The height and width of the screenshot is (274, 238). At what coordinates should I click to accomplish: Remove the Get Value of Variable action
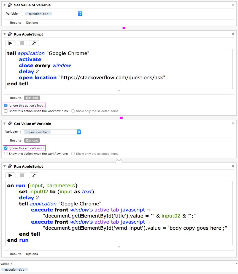pyautogui.click(x=233, y=123)
